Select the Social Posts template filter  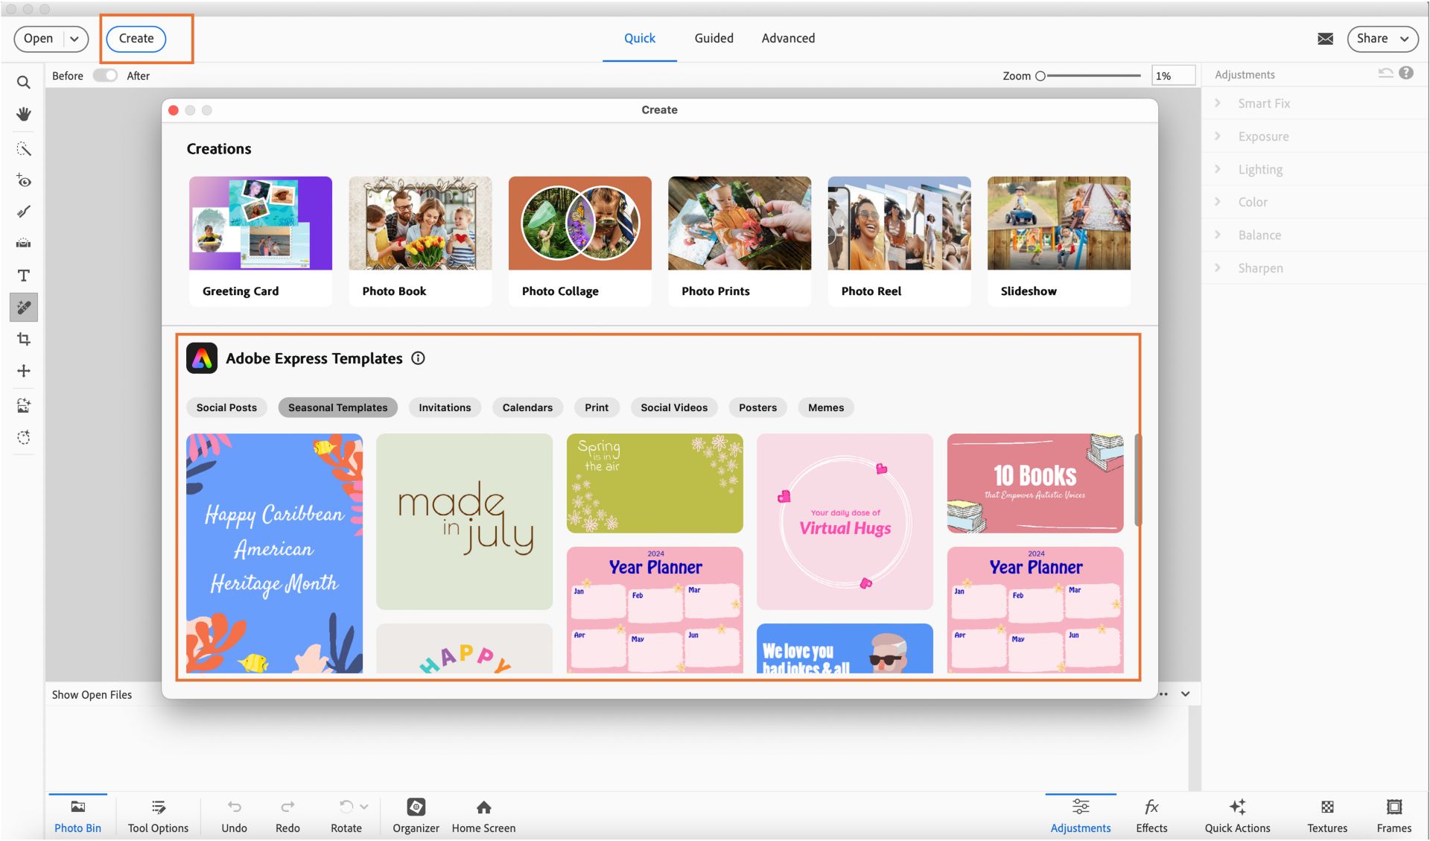(x=226, y=407)
